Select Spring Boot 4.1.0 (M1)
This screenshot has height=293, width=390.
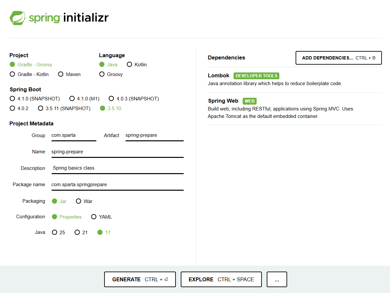(84, 98)
